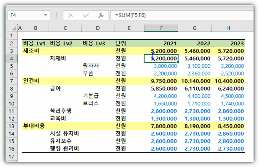This screenshot has width=259, height=167.
Task: Click the 유지보수 label cell
Action: pyautogui.click(x=65, y=141)
